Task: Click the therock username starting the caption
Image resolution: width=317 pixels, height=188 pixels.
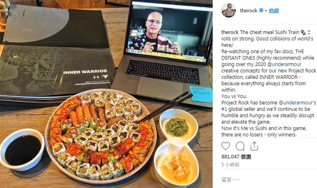Action: [230, 32]
